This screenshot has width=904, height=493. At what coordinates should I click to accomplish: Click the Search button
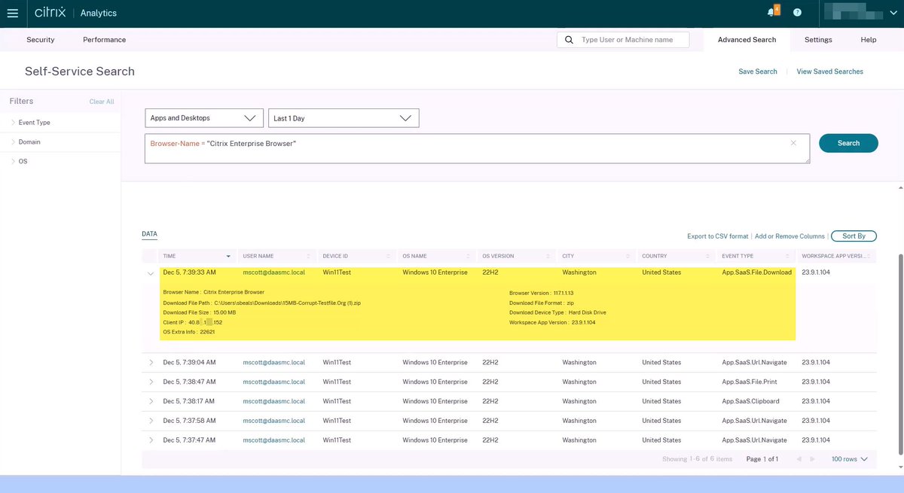848,142
